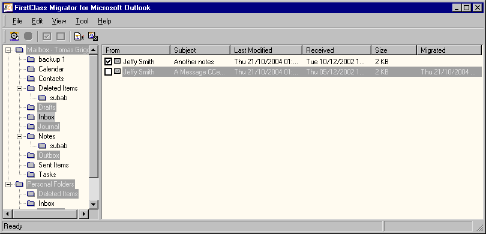Click the window-with-X toolbar icon
486x234 pixels.
[93, 37]
